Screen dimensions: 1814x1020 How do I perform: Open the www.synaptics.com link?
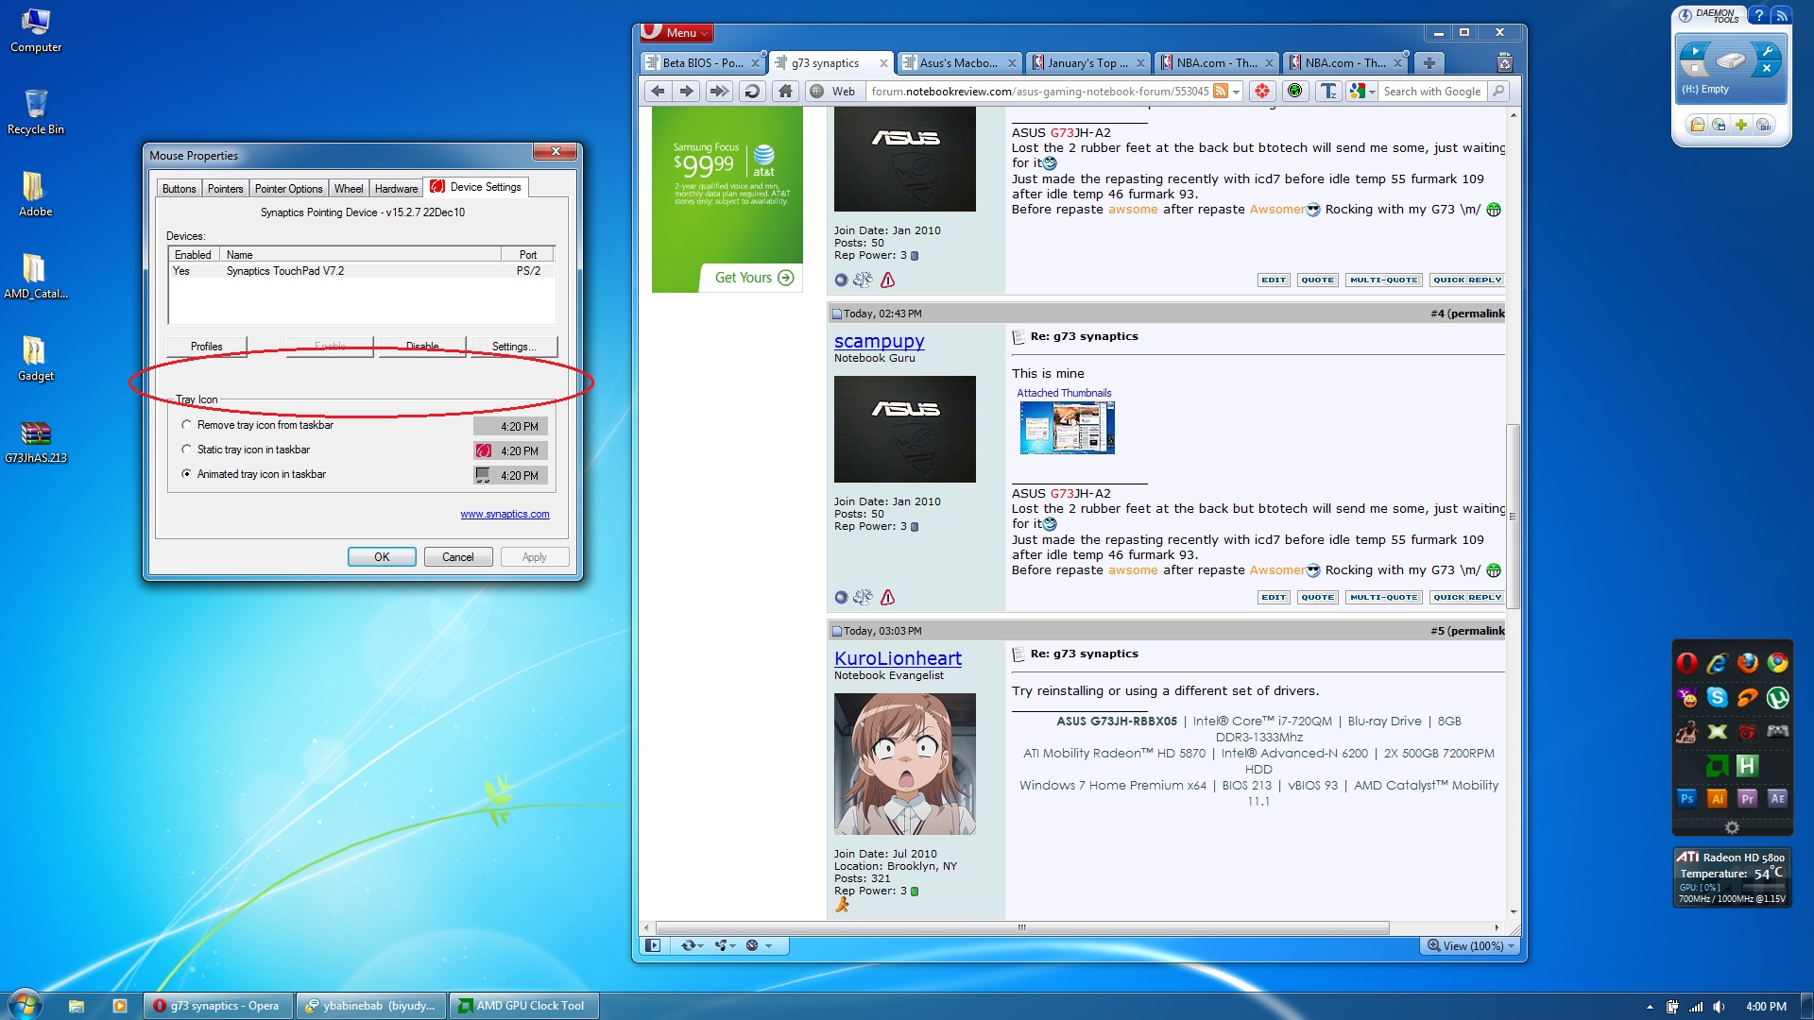click(x=505, y=514)
